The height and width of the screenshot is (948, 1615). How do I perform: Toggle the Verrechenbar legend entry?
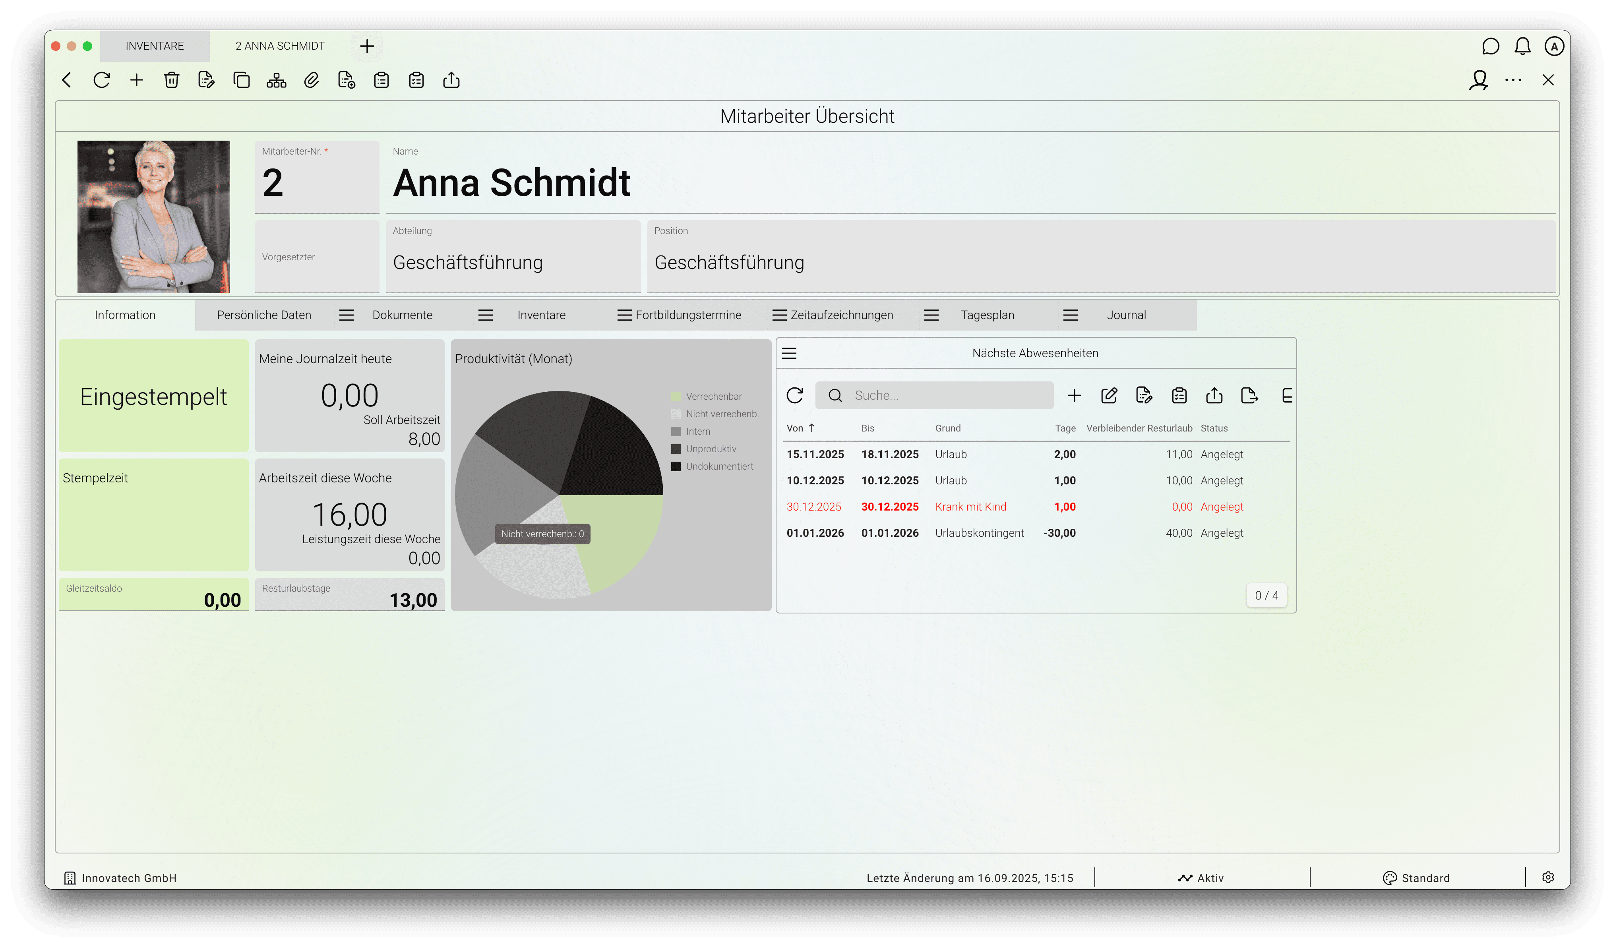tap(713, 397)
